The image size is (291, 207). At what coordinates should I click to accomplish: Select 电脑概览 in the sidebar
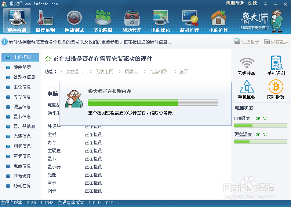pos(20,57)
